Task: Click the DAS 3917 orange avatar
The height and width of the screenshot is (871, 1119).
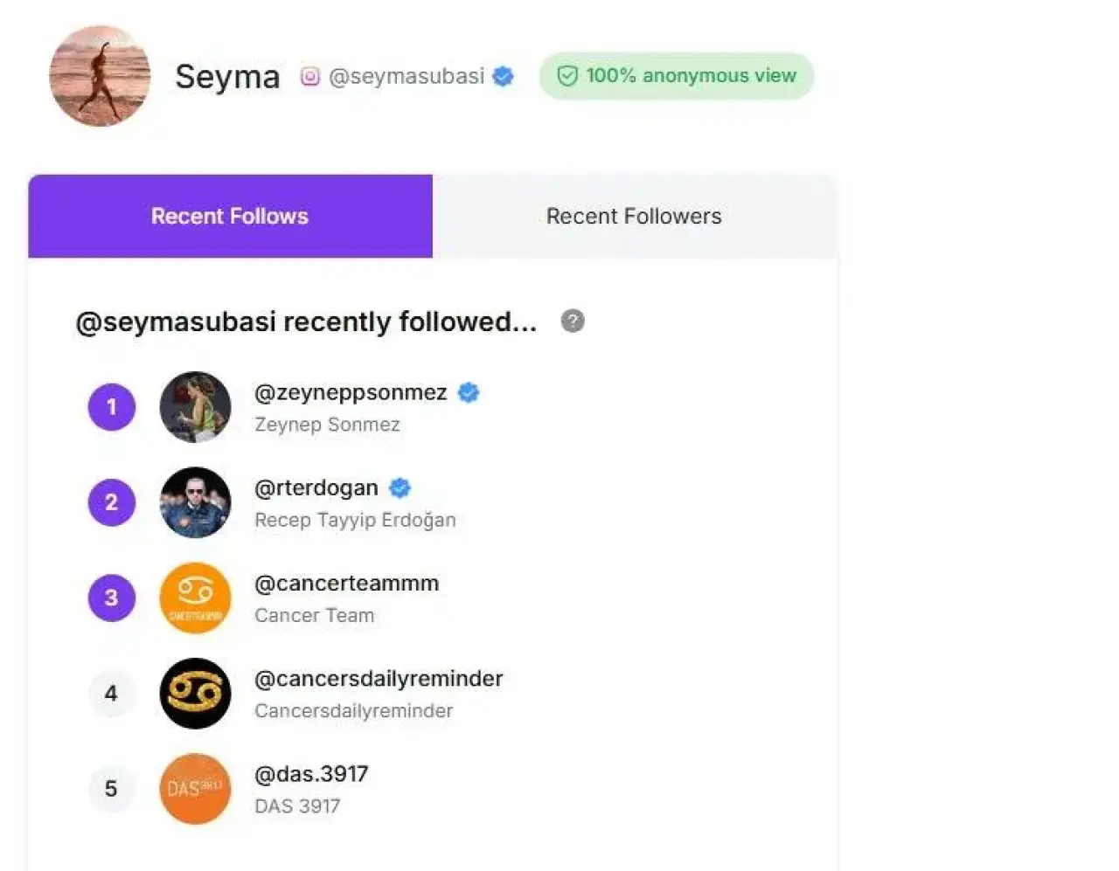Action: coord(195,789)
